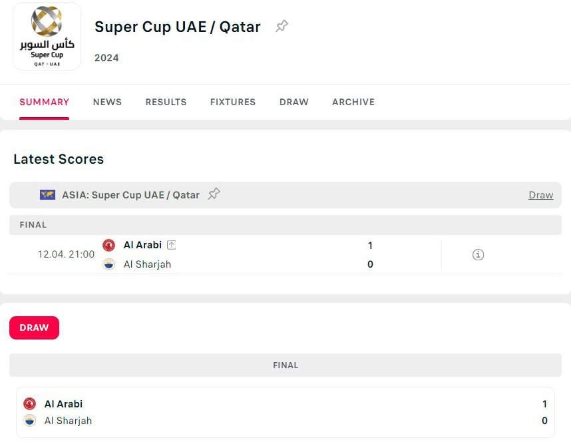Click the Super Cup competition logo
Image resolution: width=571 pixels, height=448 pixels.
(x=47, y=37)
